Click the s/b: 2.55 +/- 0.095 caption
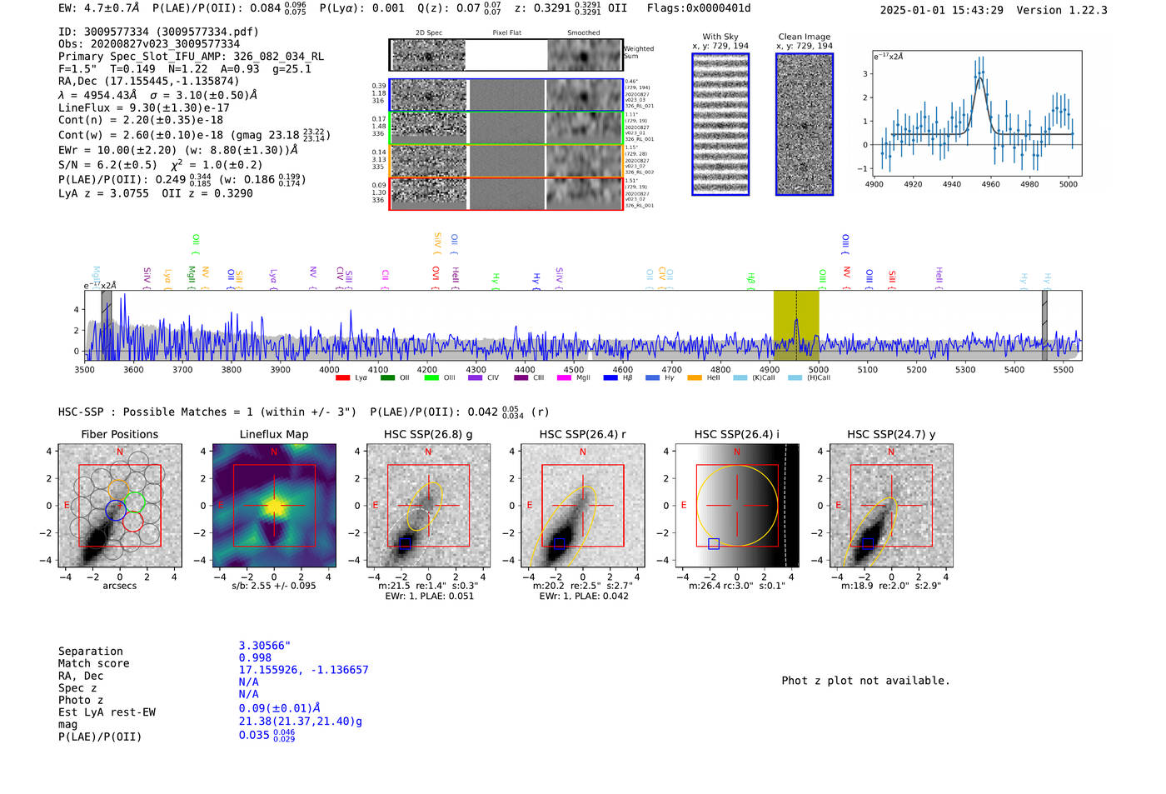The image size is (1166, 794). (x=274, y=586)
